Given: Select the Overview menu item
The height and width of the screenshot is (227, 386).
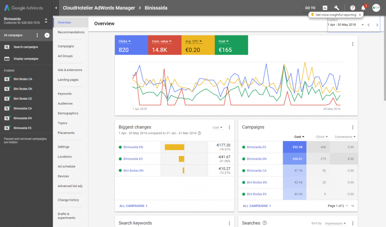Looking at the screenshot, I should (x=71, y=22).
